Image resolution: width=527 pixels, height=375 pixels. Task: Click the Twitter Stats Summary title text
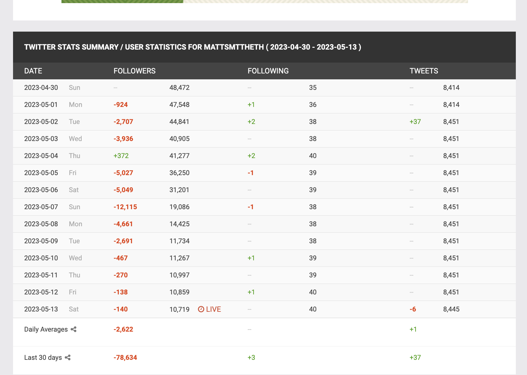point(193,47)
